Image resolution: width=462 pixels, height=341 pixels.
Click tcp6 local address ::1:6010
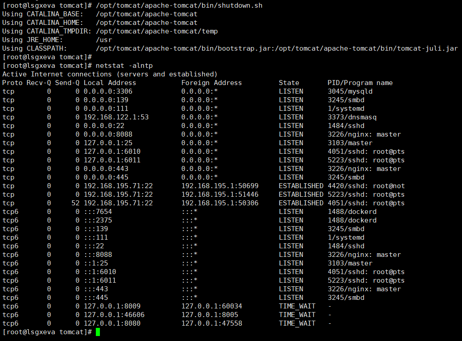[x=100, y=271]
